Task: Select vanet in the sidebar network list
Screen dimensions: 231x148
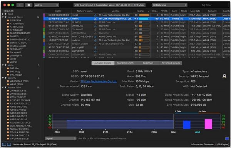Action: point(13,59)
